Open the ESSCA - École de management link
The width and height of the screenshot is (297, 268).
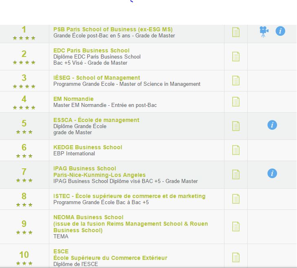(96, 120)
